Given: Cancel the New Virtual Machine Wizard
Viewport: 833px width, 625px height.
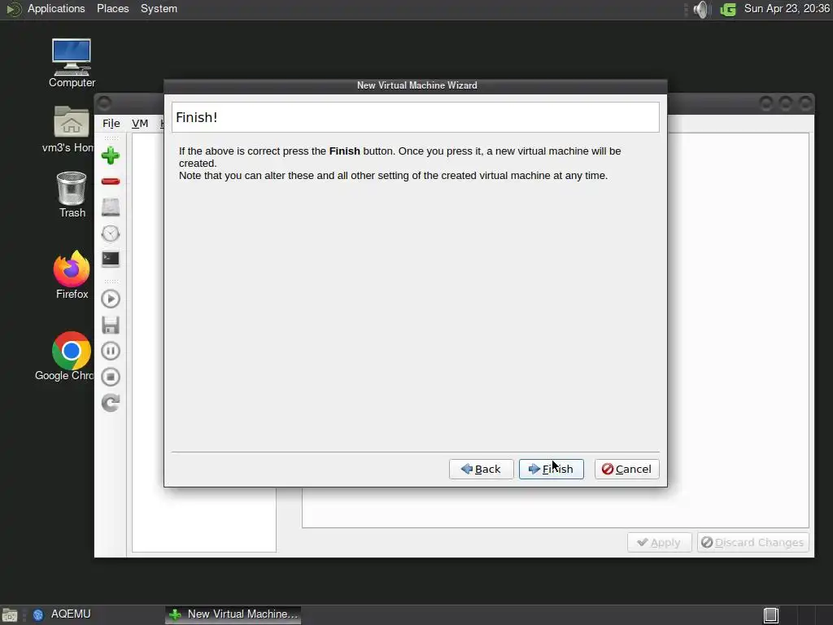Looking at the screenshot, I should 627,469.
